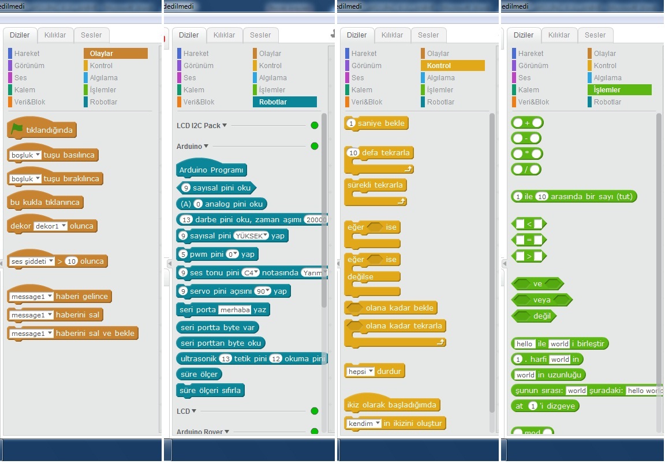Click the 'merhaba' text field in seri porta block
The width and height of the screenshot is (665, 464).
tap(234, 310)
